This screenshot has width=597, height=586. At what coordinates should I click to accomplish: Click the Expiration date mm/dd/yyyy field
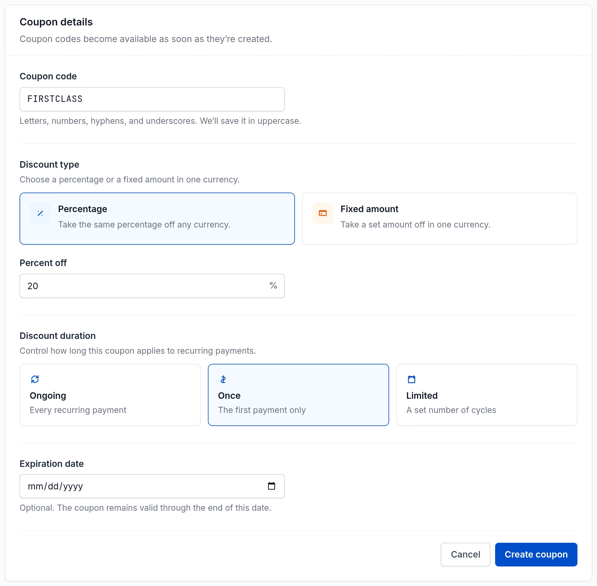tap(152, 486)
